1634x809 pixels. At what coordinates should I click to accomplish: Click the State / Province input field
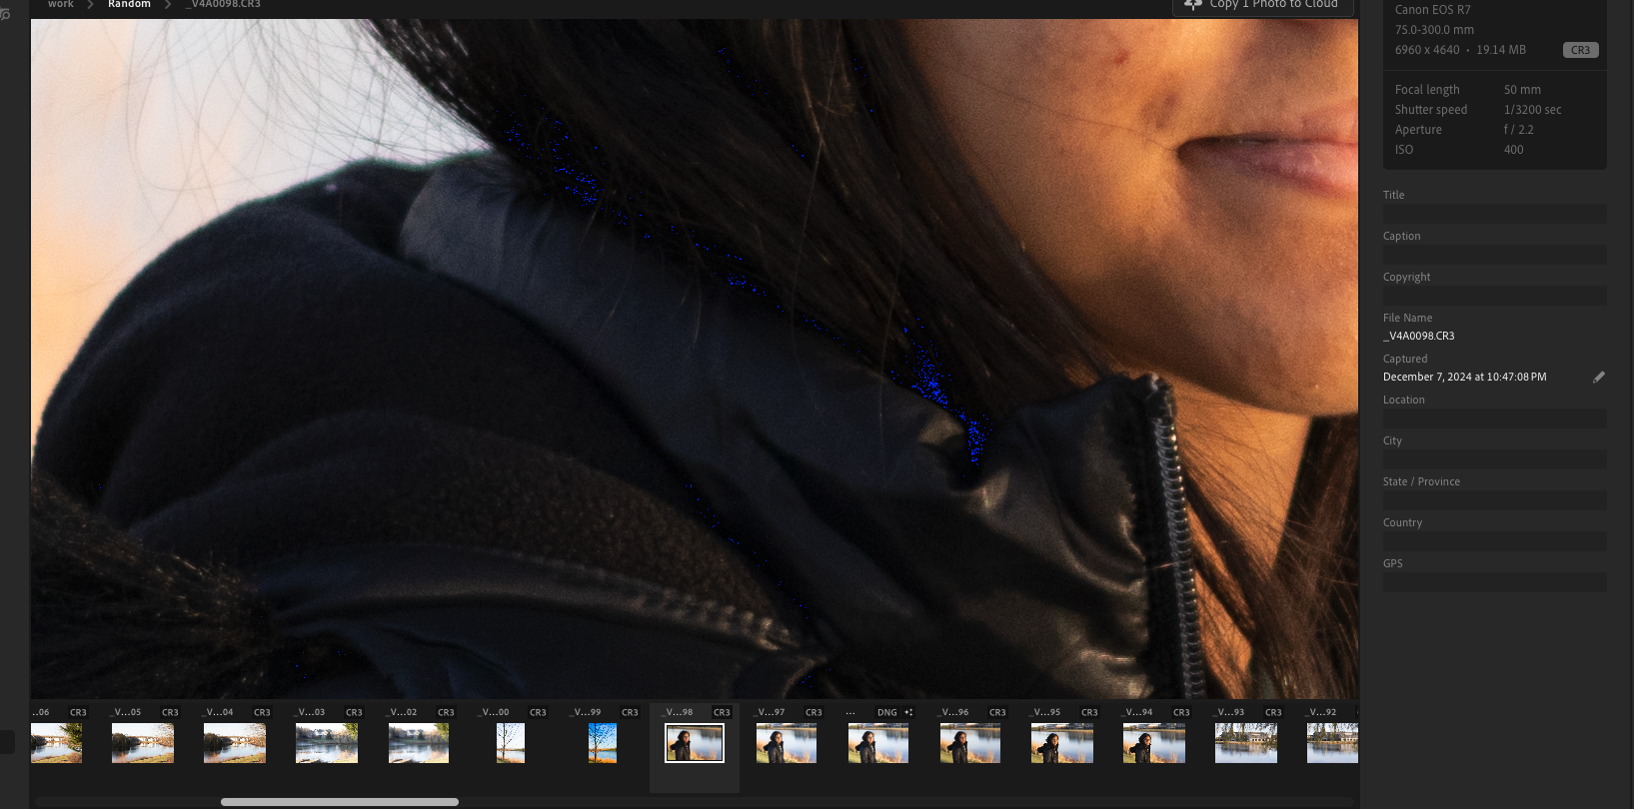[1494, 500]
